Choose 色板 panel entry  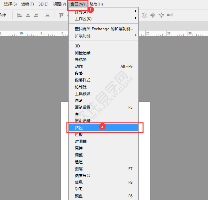(x=103, y=135)
